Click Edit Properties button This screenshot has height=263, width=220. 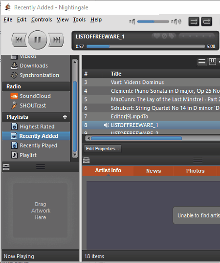click(103, 149)
